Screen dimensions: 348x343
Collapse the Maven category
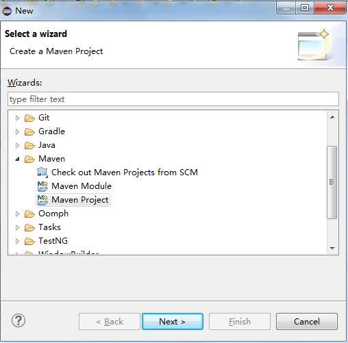click(17, 159)
